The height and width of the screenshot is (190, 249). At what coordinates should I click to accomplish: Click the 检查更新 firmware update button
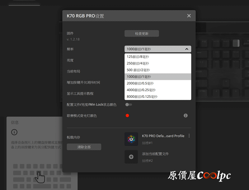[142, 34]
